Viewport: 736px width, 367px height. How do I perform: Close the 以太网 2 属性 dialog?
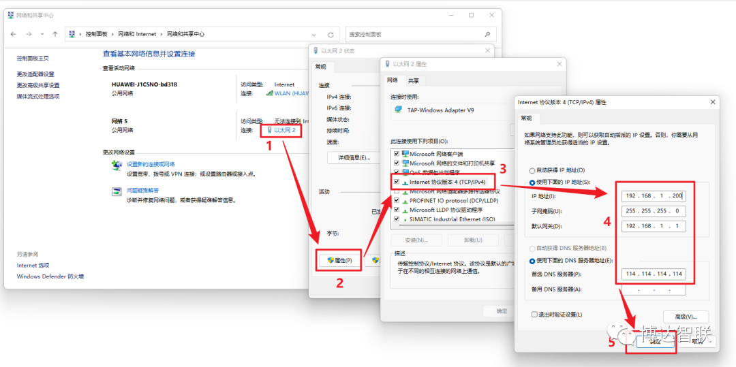click(559, 64)
